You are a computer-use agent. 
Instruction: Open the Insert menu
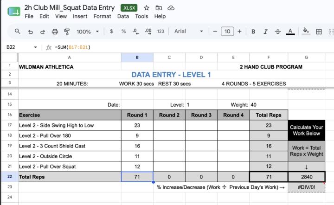80,16
